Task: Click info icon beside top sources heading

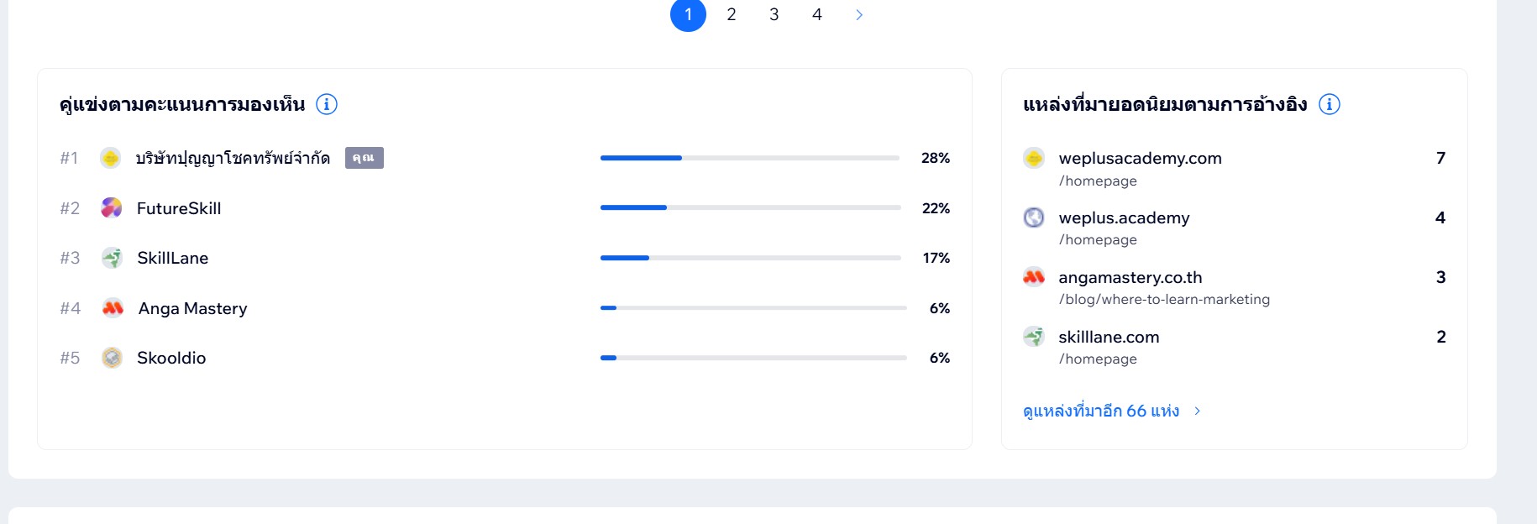Action: point(1330,104)
